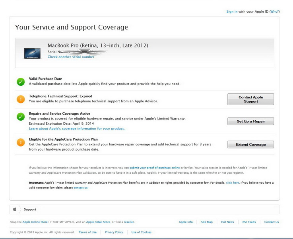Image resolution: width=293 pixels, height=239 pixels.
Task: Open the Terms of Use link
Action: click(x=87, y=232)
